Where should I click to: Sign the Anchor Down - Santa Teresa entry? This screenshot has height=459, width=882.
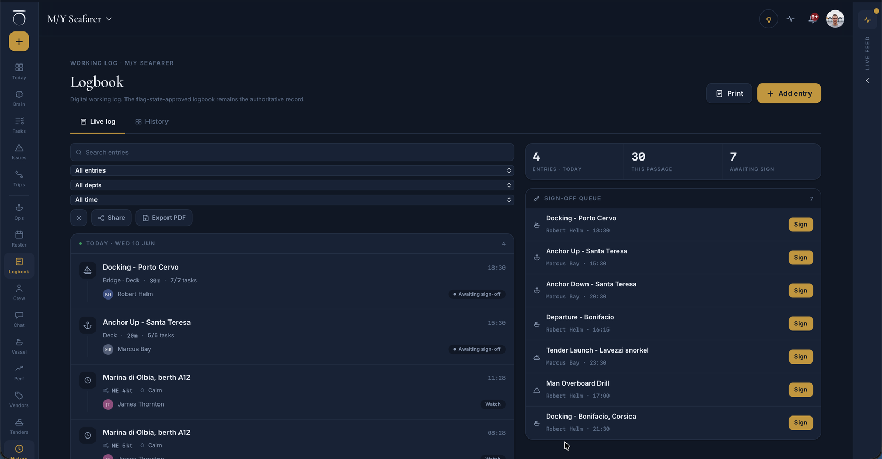coord(801,291)
